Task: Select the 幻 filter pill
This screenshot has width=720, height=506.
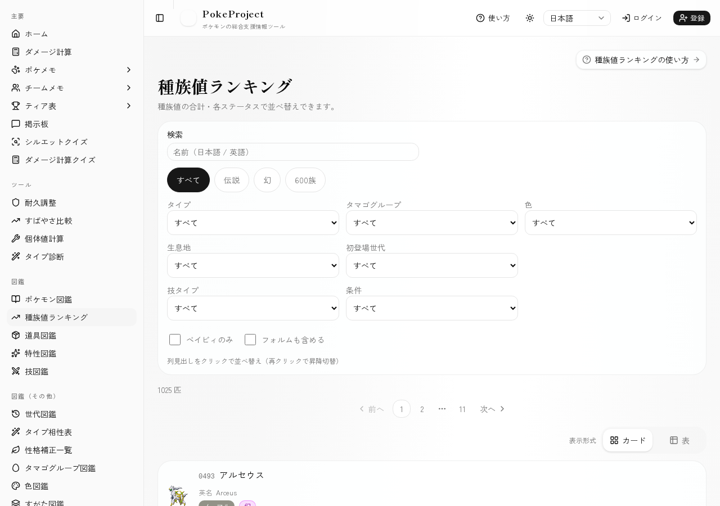Action: [267, 180]
